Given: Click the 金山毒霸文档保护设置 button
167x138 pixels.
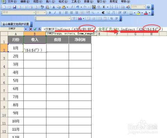Looking at the screenshot, I should pyautogui.click(x=16, y=24).
